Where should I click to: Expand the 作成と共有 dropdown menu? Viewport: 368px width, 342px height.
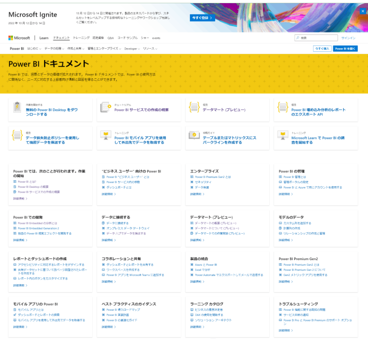pos(76,49)
